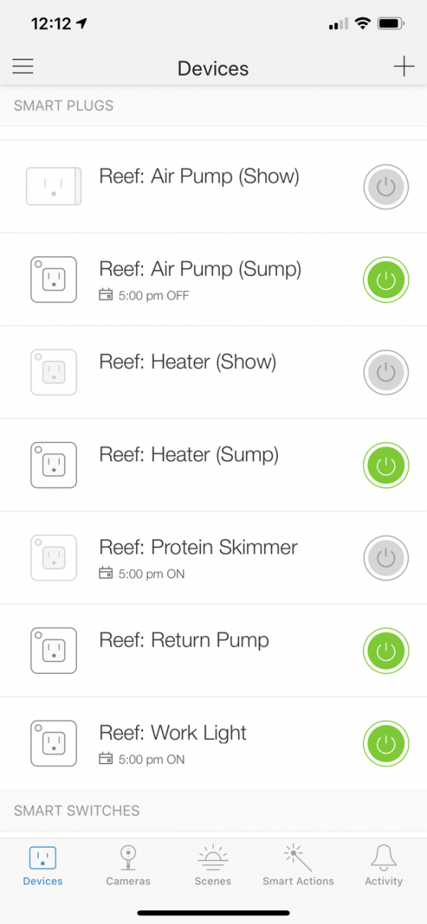Image resolution: width=427 pixels, height=924 pixels.
Task: Turn off Reef: Work Light power
Action: [x=385, y=743]
